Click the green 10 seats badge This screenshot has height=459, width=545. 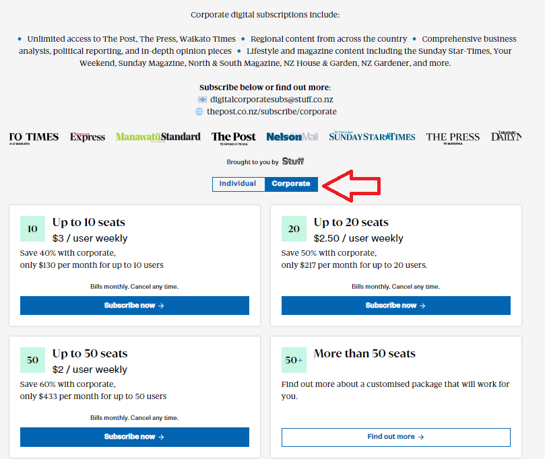[x=32, y=229]
